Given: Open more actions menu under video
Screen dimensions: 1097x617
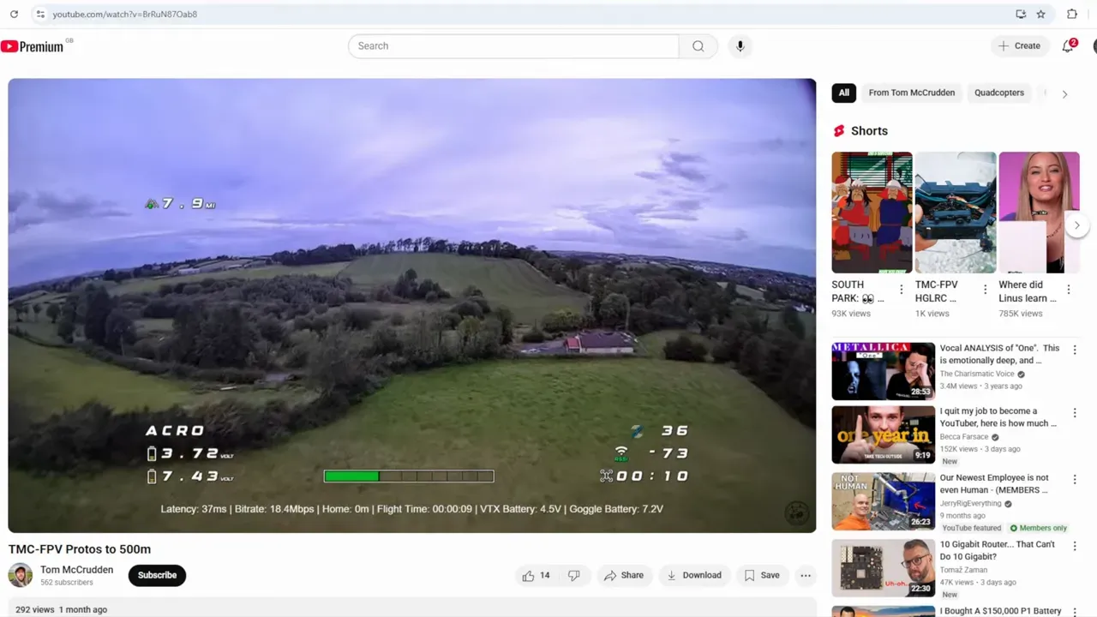Looking at the screenshot, I should 806,575.
